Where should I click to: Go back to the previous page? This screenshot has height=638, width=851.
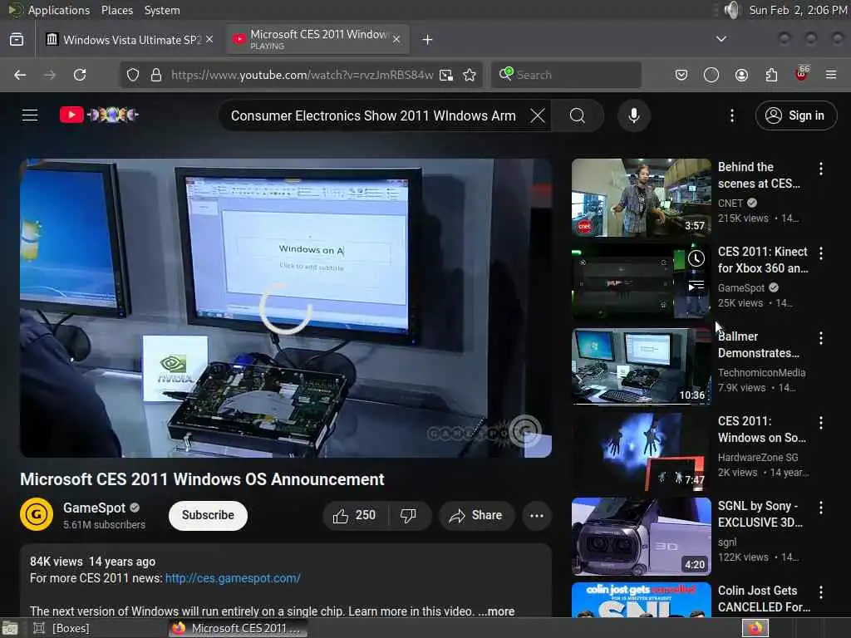click(x=20, y=75)
